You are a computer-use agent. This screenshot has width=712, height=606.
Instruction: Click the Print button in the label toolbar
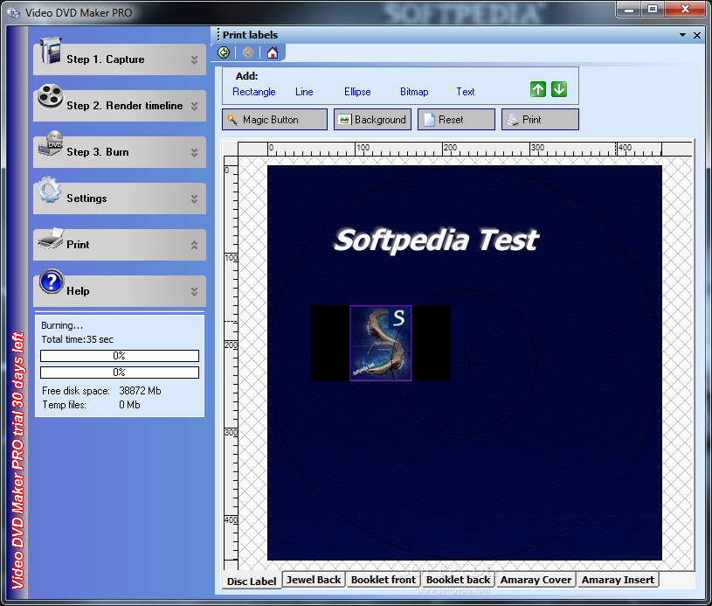[541, 120]
